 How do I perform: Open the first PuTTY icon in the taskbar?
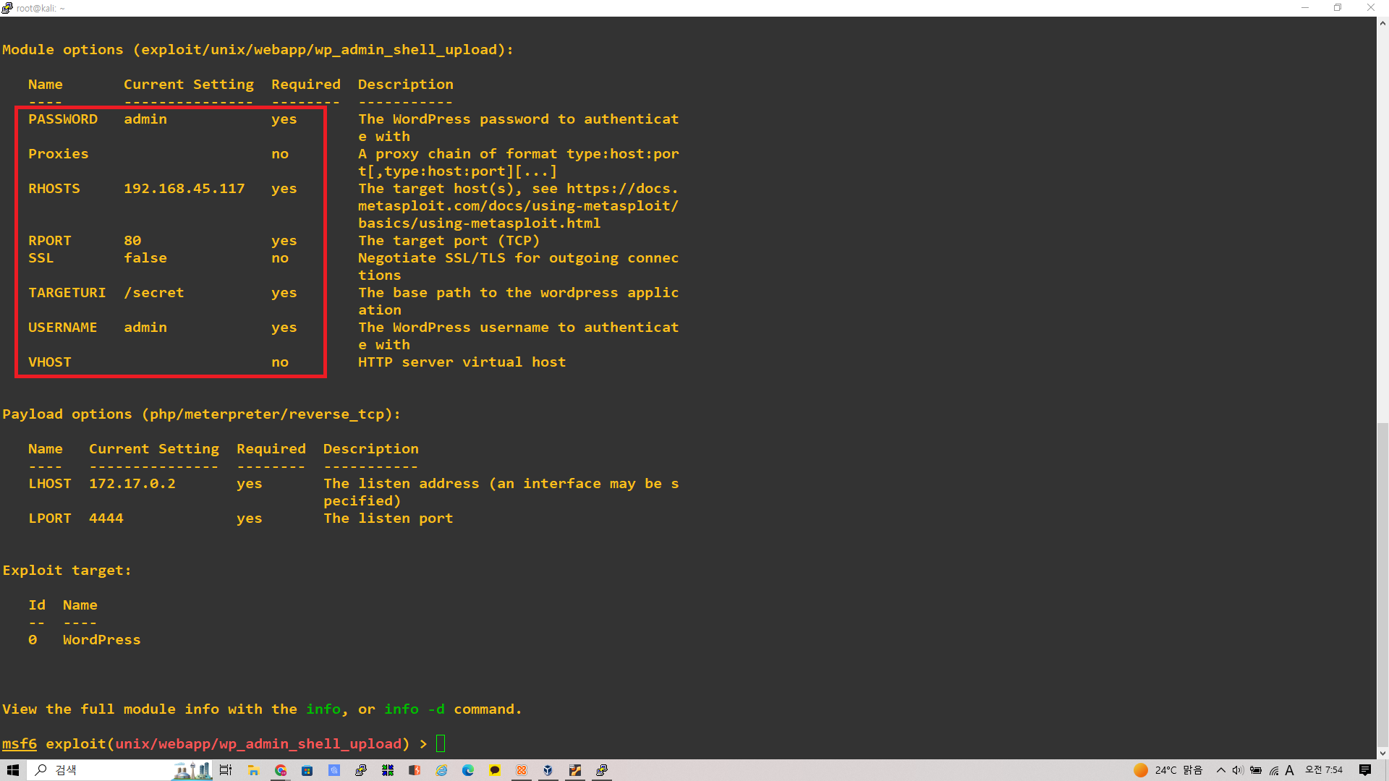pyautogui.click(x=361, y=770)
